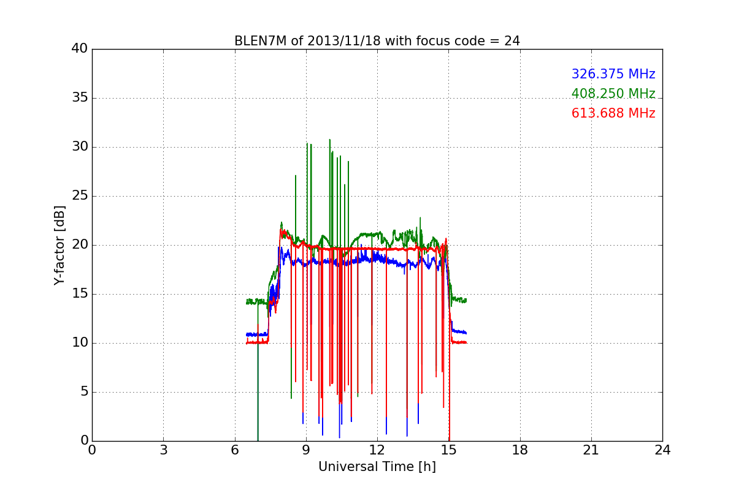This screenshot has height=490, width=736.
Task: Click the y-axis tick label 15
Action: coord(80,294)
